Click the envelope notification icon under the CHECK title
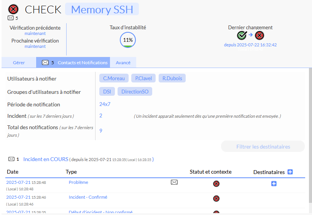The image size is (312, 215). tap(11, 18)
